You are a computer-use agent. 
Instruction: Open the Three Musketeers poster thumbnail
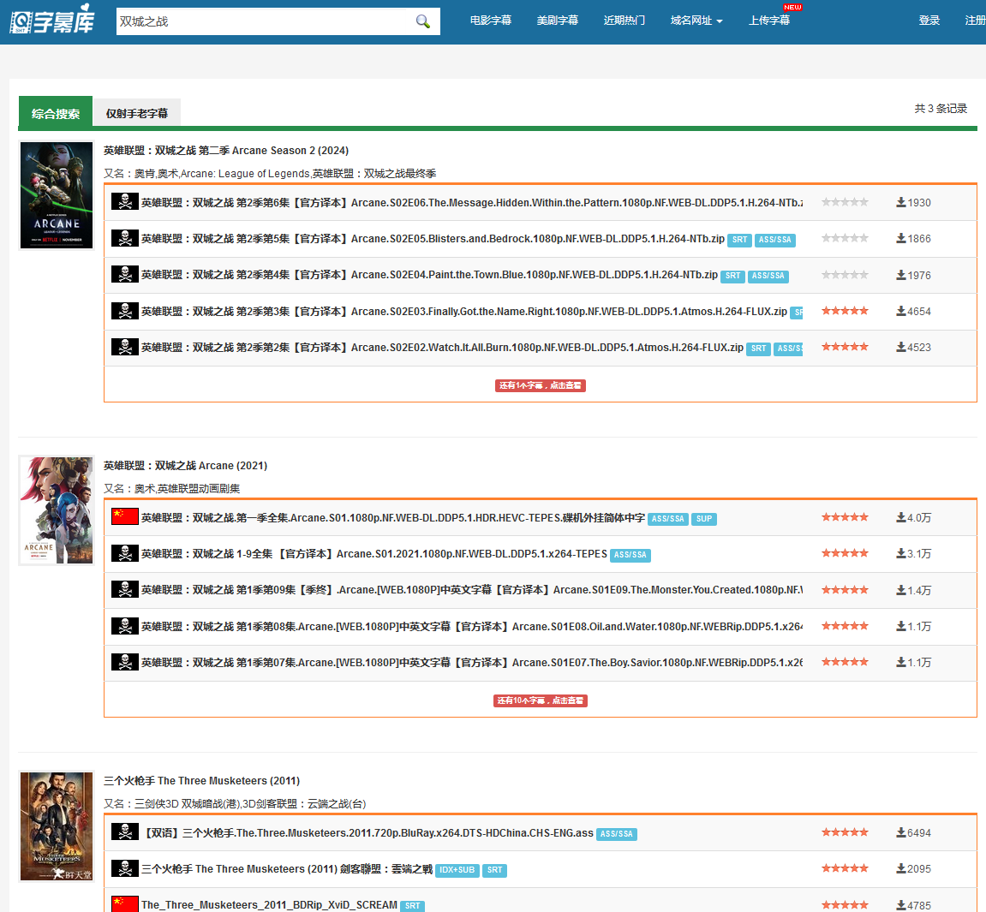click(57, 826)
